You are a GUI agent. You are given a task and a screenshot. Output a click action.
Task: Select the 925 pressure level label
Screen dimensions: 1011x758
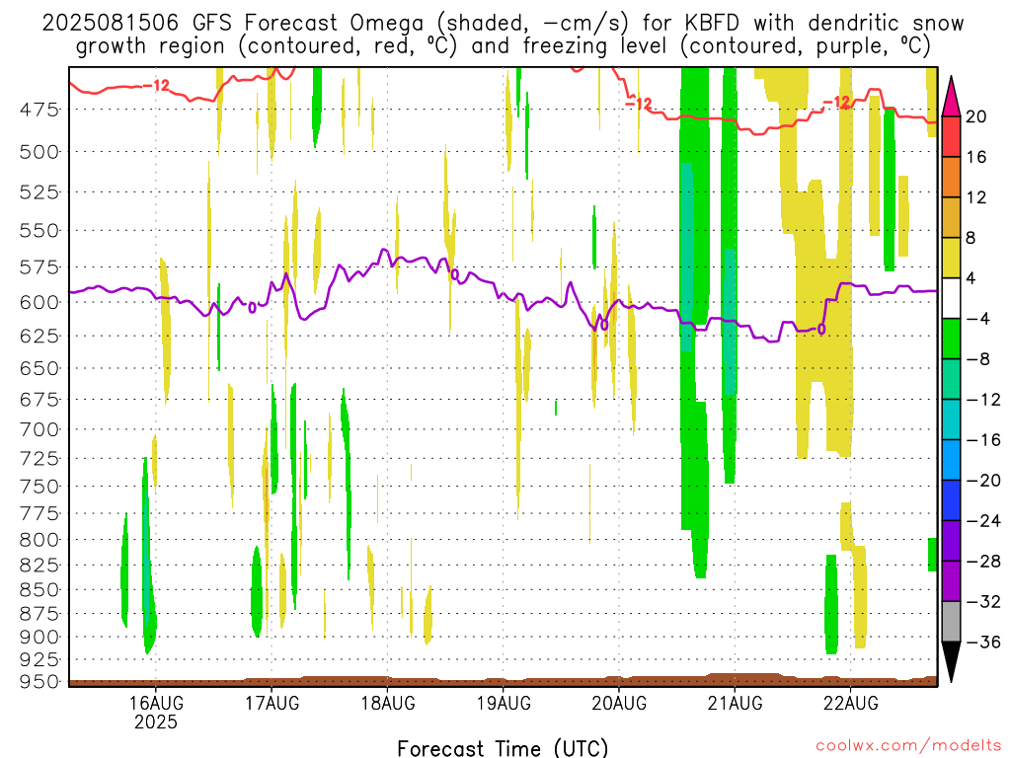pyautogui.click(x=39, y=659)
